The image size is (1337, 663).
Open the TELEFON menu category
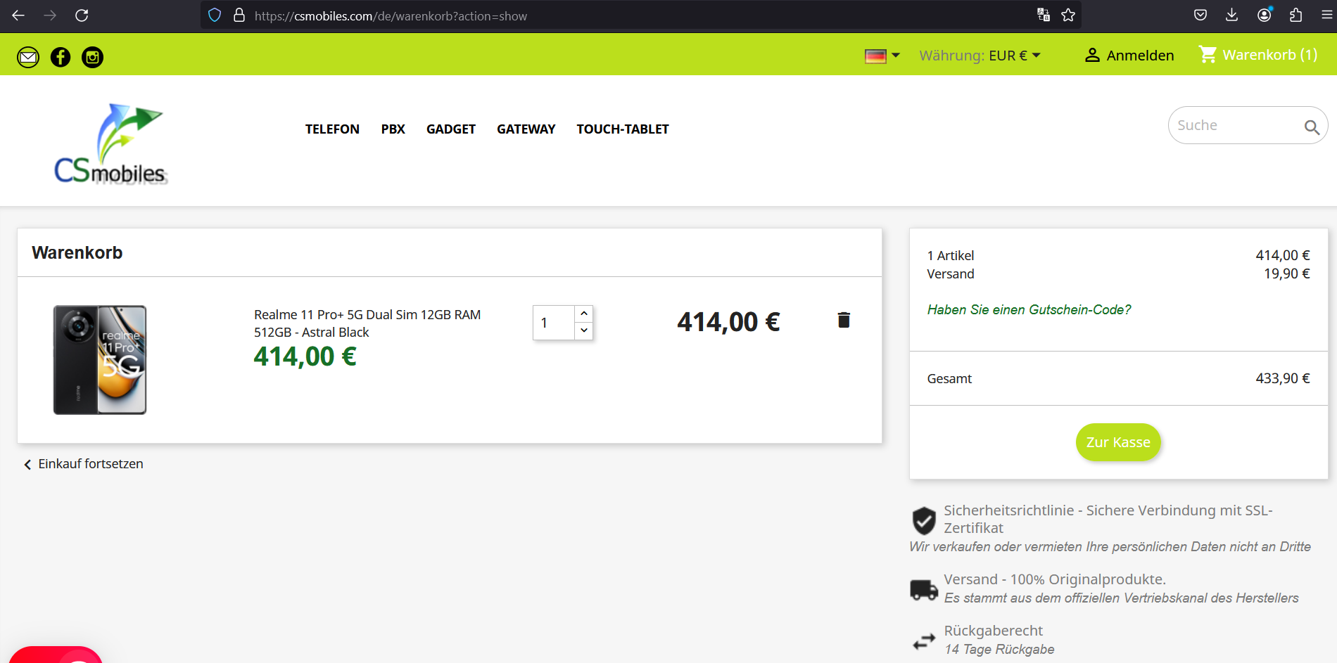(x=332, y=129)
